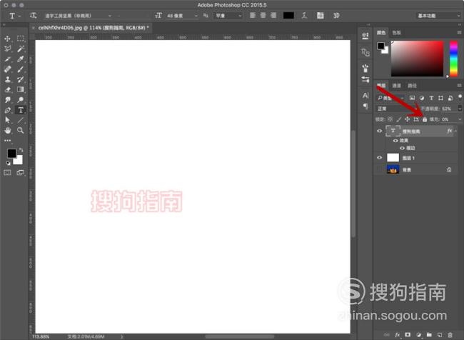Toggle text orientation in options bar
Viewport: 464px width, 340px height.
click(33, 16)
